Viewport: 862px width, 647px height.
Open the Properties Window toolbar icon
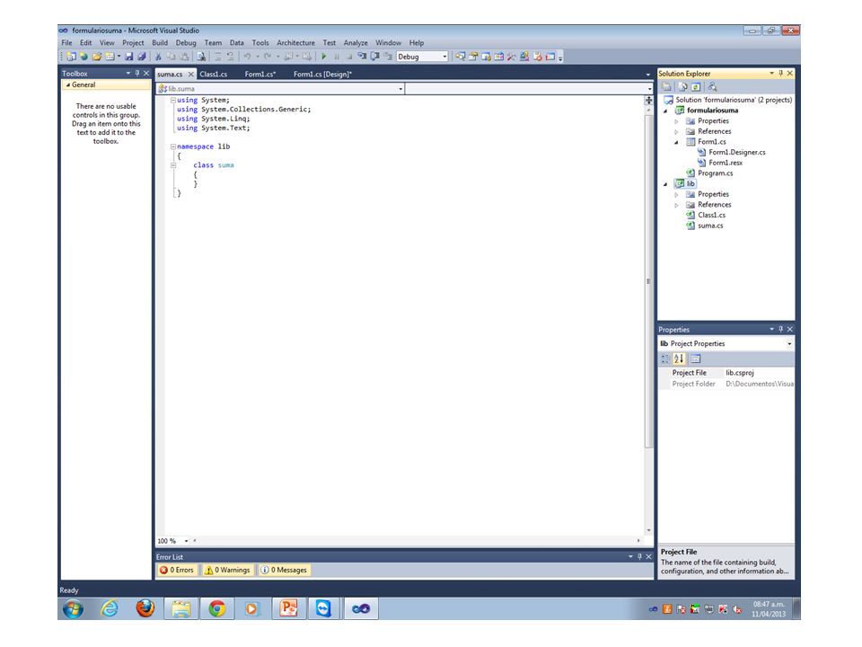coord(473,57)
